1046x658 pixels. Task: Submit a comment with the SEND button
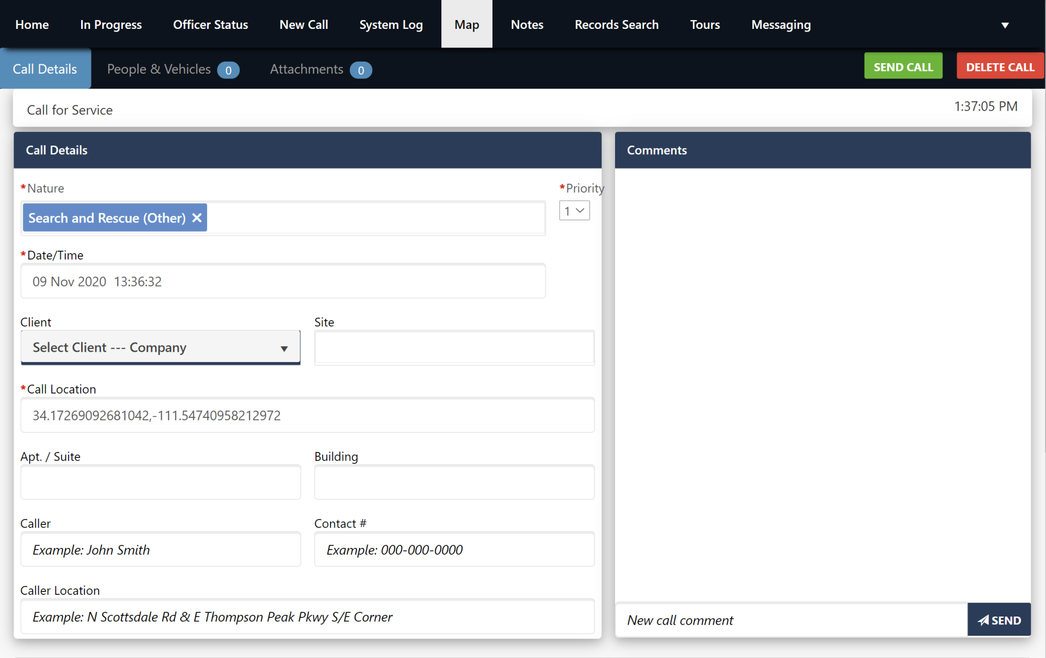(999, 620)
